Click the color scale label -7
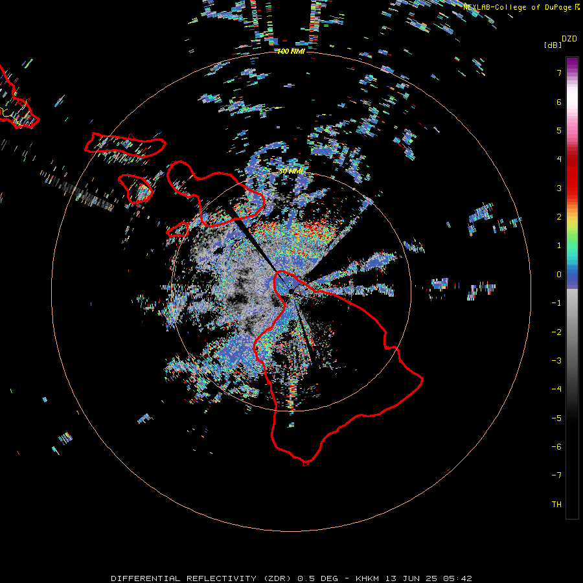 [556, 475]
